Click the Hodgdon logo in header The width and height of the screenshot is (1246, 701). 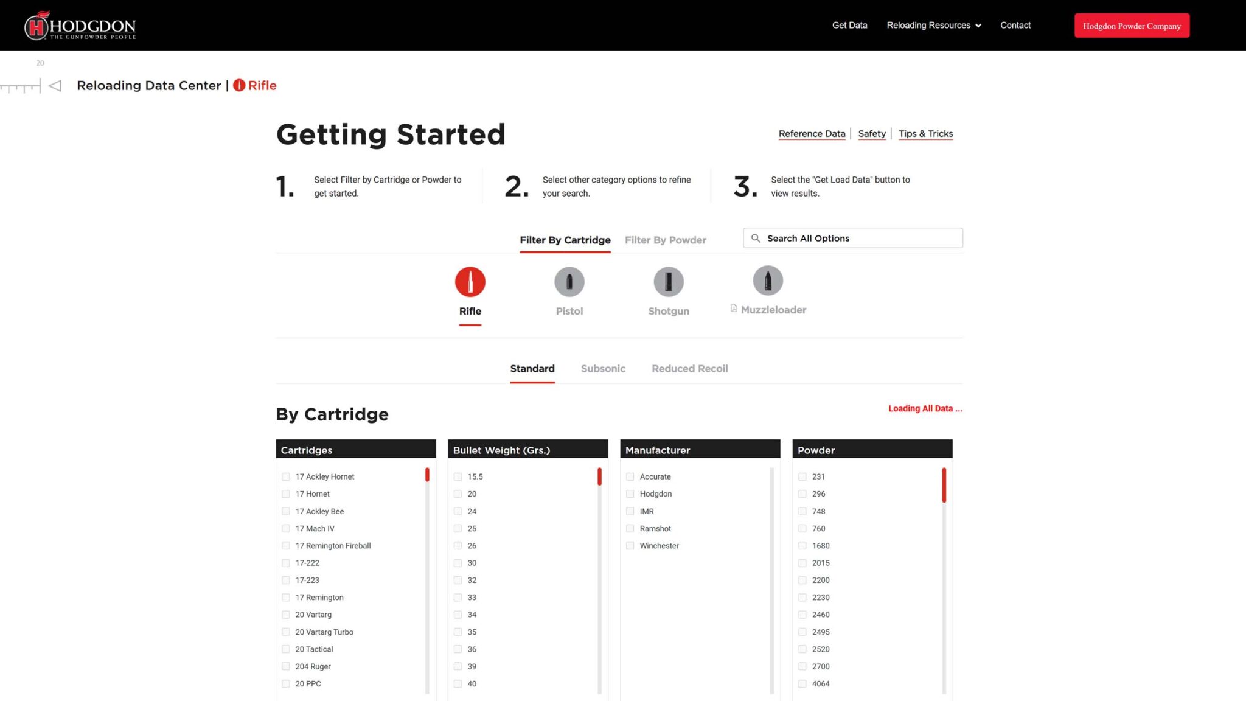pos(80,26)
